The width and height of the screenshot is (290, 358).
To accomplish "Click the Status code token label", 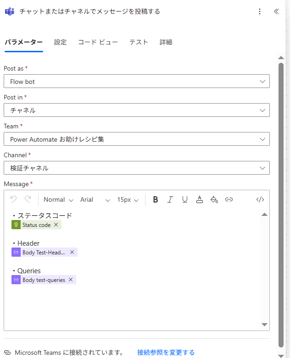I will click(36, 225).
